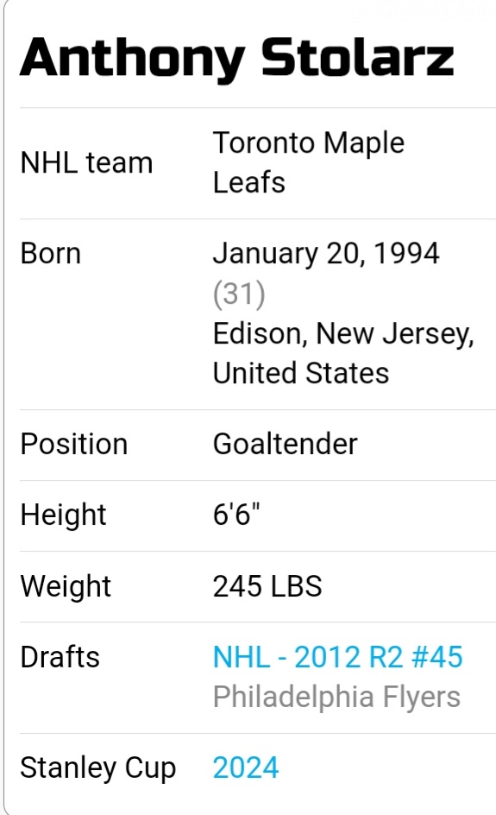Click the Goaltender position value

click(286, 444)
